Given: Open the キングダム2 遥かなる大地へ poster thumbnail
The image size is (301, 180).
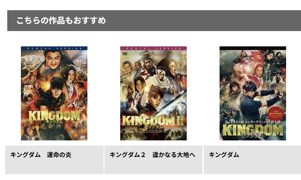Looking at the screenshot, I should point(153,93).
